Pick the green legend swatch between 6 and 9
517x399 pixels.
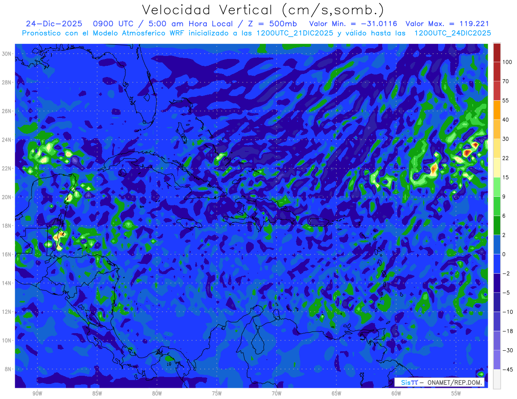point(497,206)
